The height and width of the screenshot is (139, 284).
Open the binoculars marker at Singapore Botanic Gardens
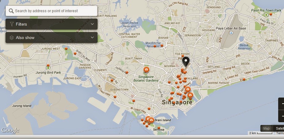point(146,69)
